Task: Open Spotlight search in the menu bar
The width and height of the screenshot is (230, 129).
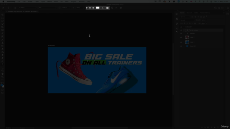Action: [x=207, y=1]
